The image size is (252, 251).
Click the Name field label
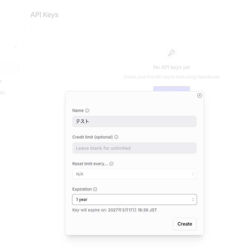click(78, 110)
